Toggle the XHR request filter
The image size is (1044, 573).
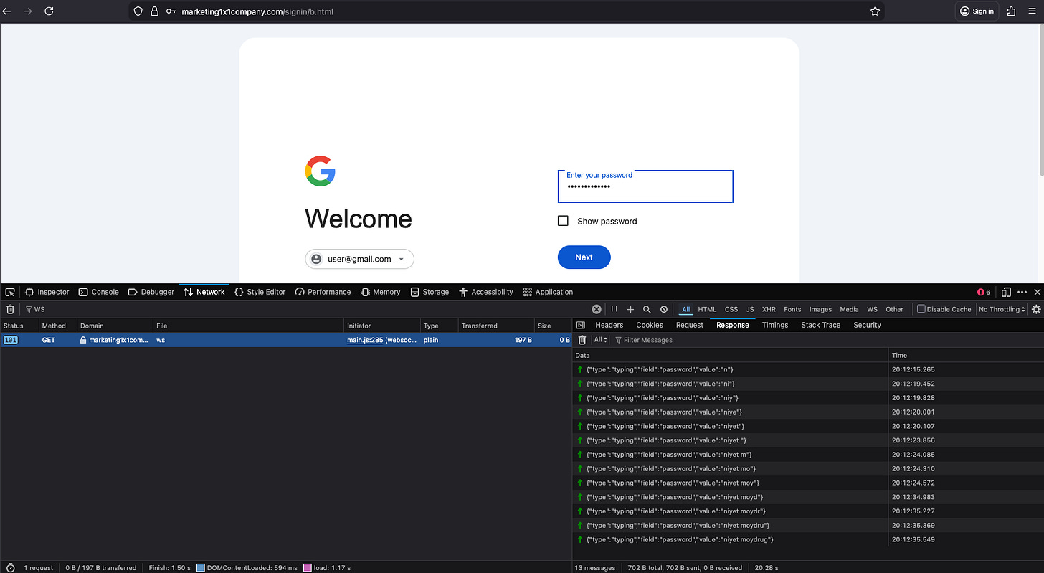click(x=769, y=309)
